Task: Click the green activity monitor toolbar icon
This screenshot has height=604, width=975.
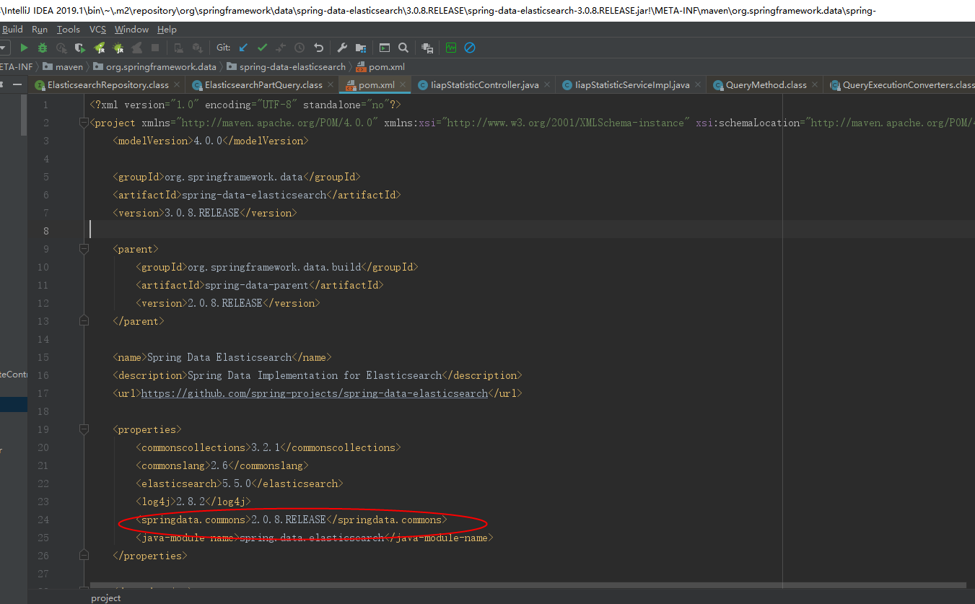Action: [451, 48]
